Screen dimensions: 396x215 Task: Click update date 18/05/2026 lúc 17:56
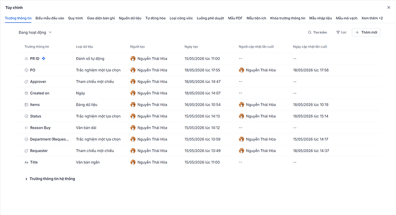[x=311, y=70]
